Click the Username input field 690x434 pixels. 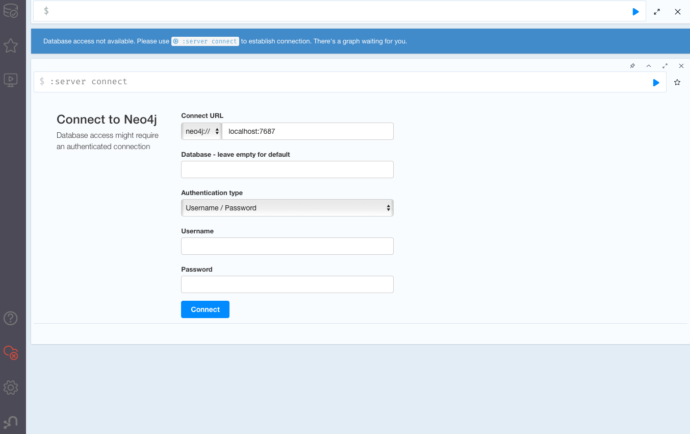(x=287, y=246)
